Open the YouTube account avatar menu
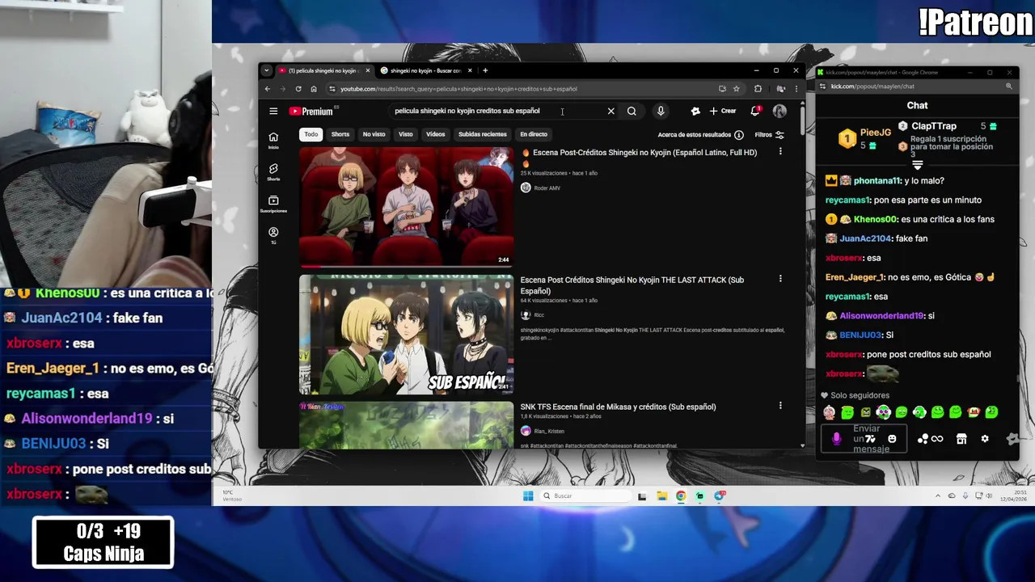This screenshot has width=1035, height=582. click(779, 112)
